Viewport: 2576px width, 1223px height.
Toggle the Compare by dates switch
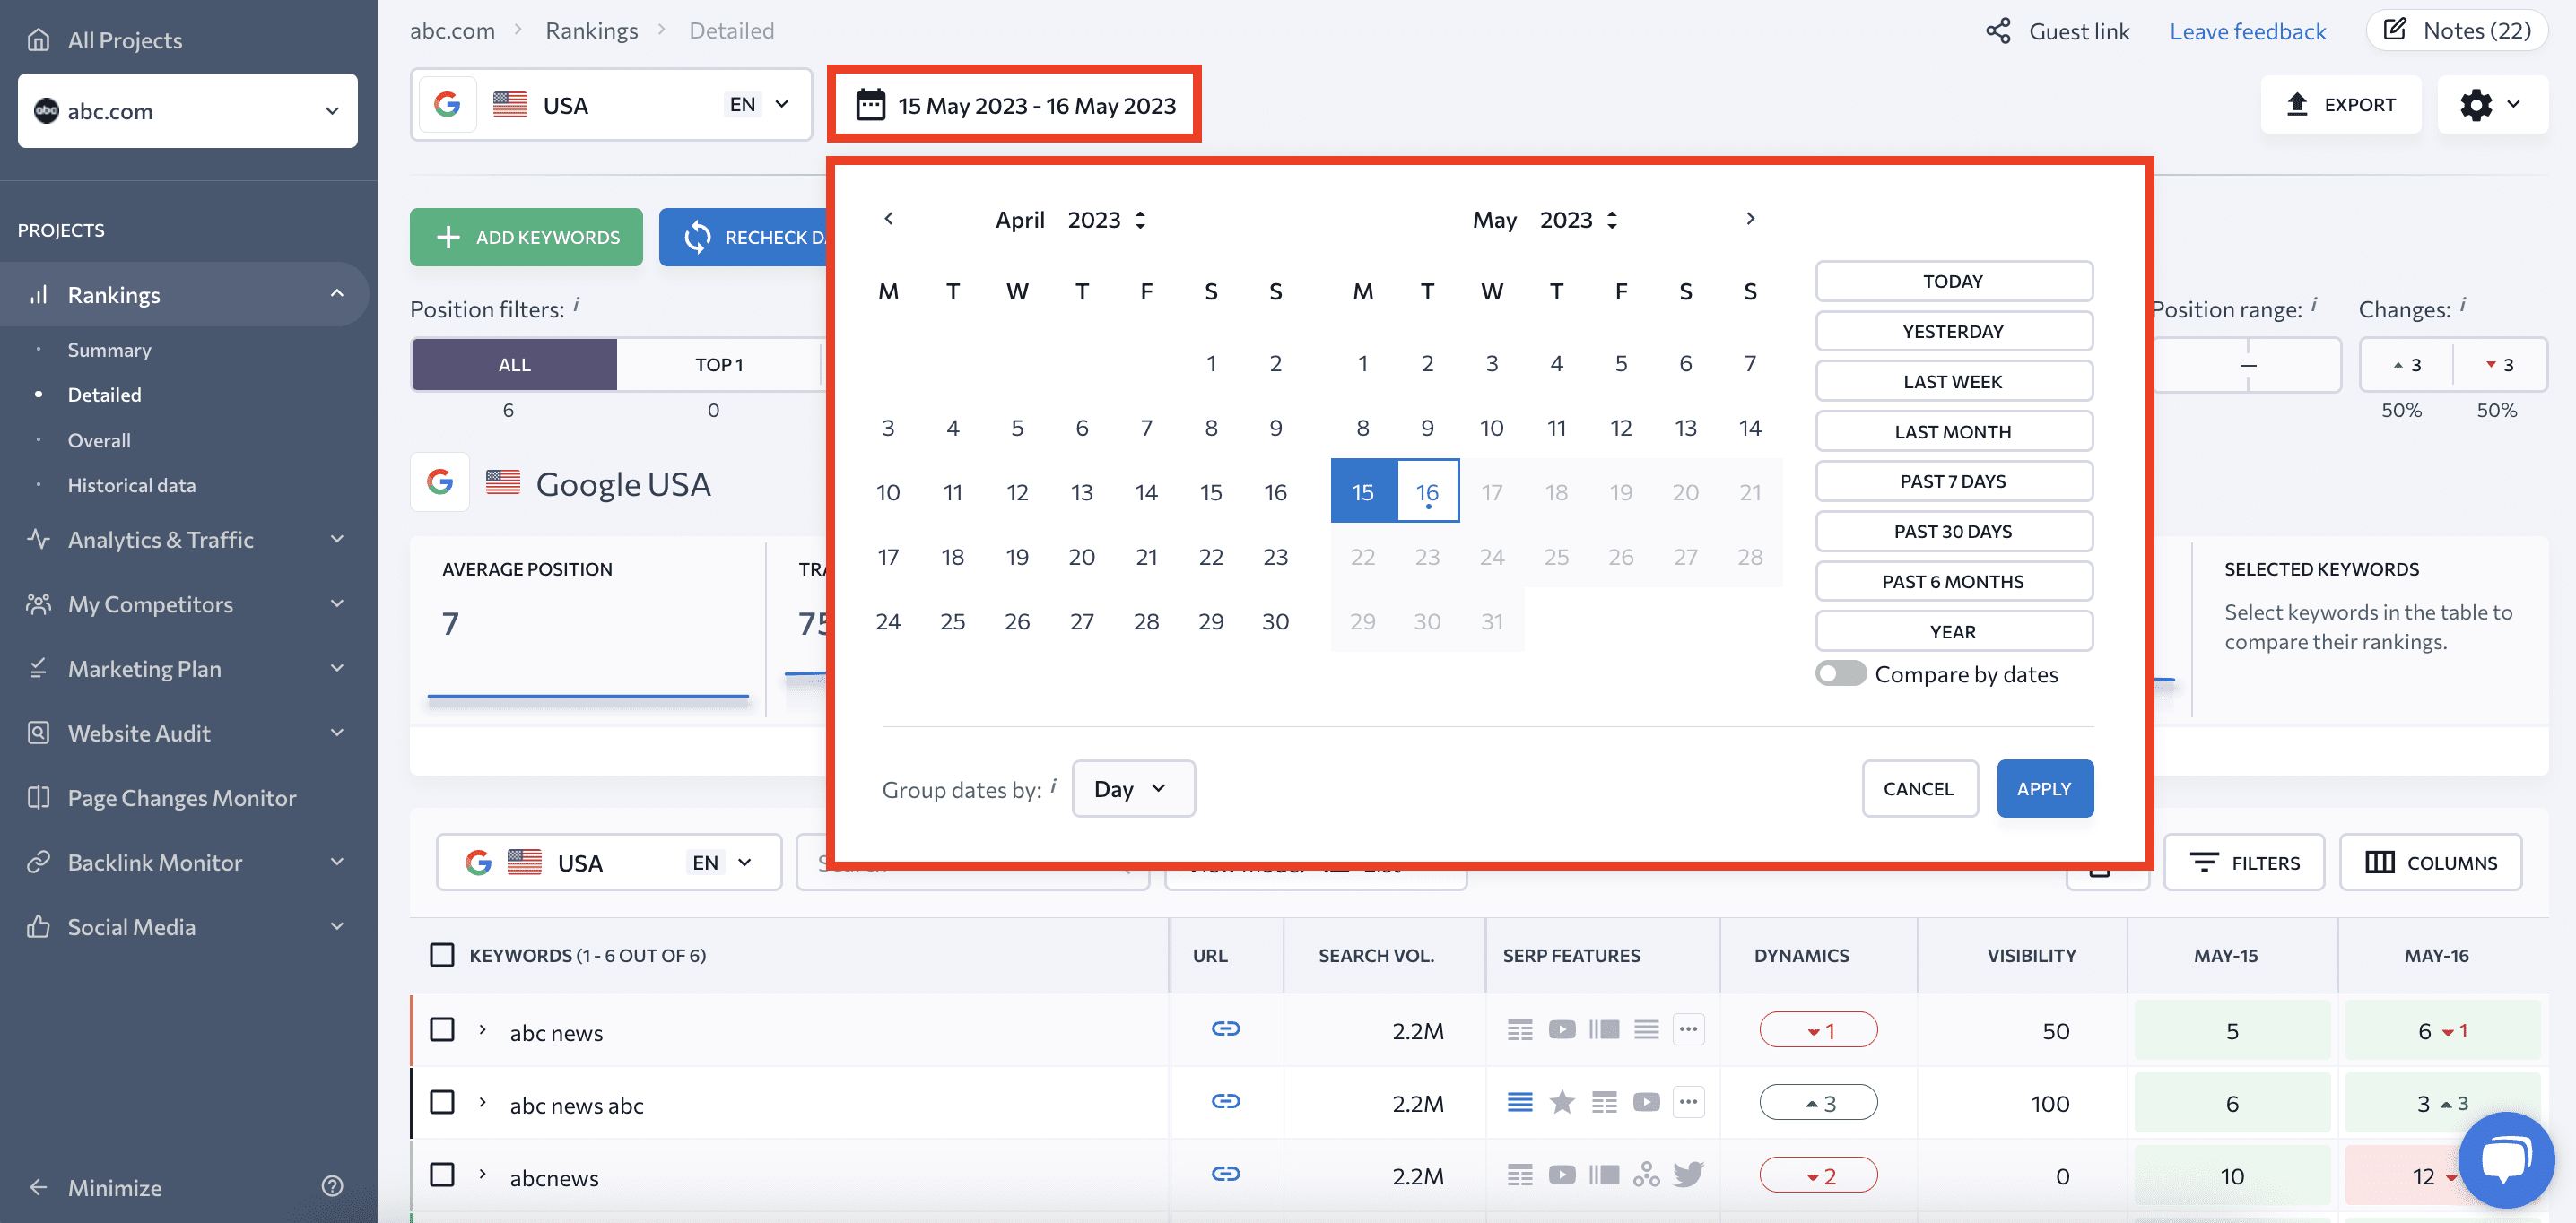click(1839, 673)
